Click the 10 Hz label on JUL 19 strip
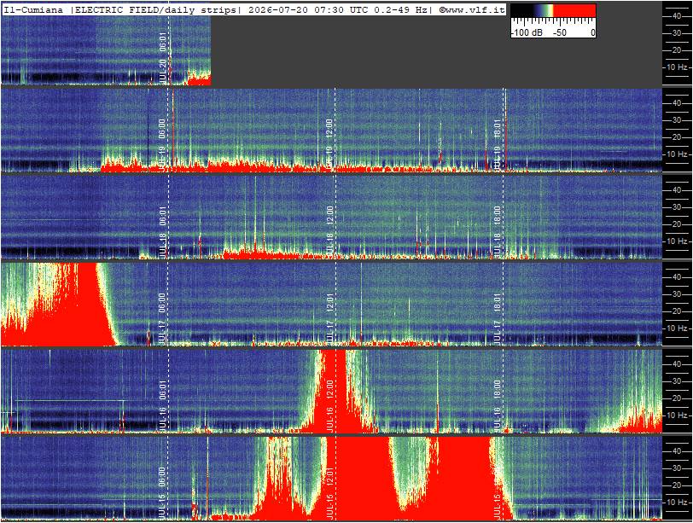 click(x=677, y=154)
